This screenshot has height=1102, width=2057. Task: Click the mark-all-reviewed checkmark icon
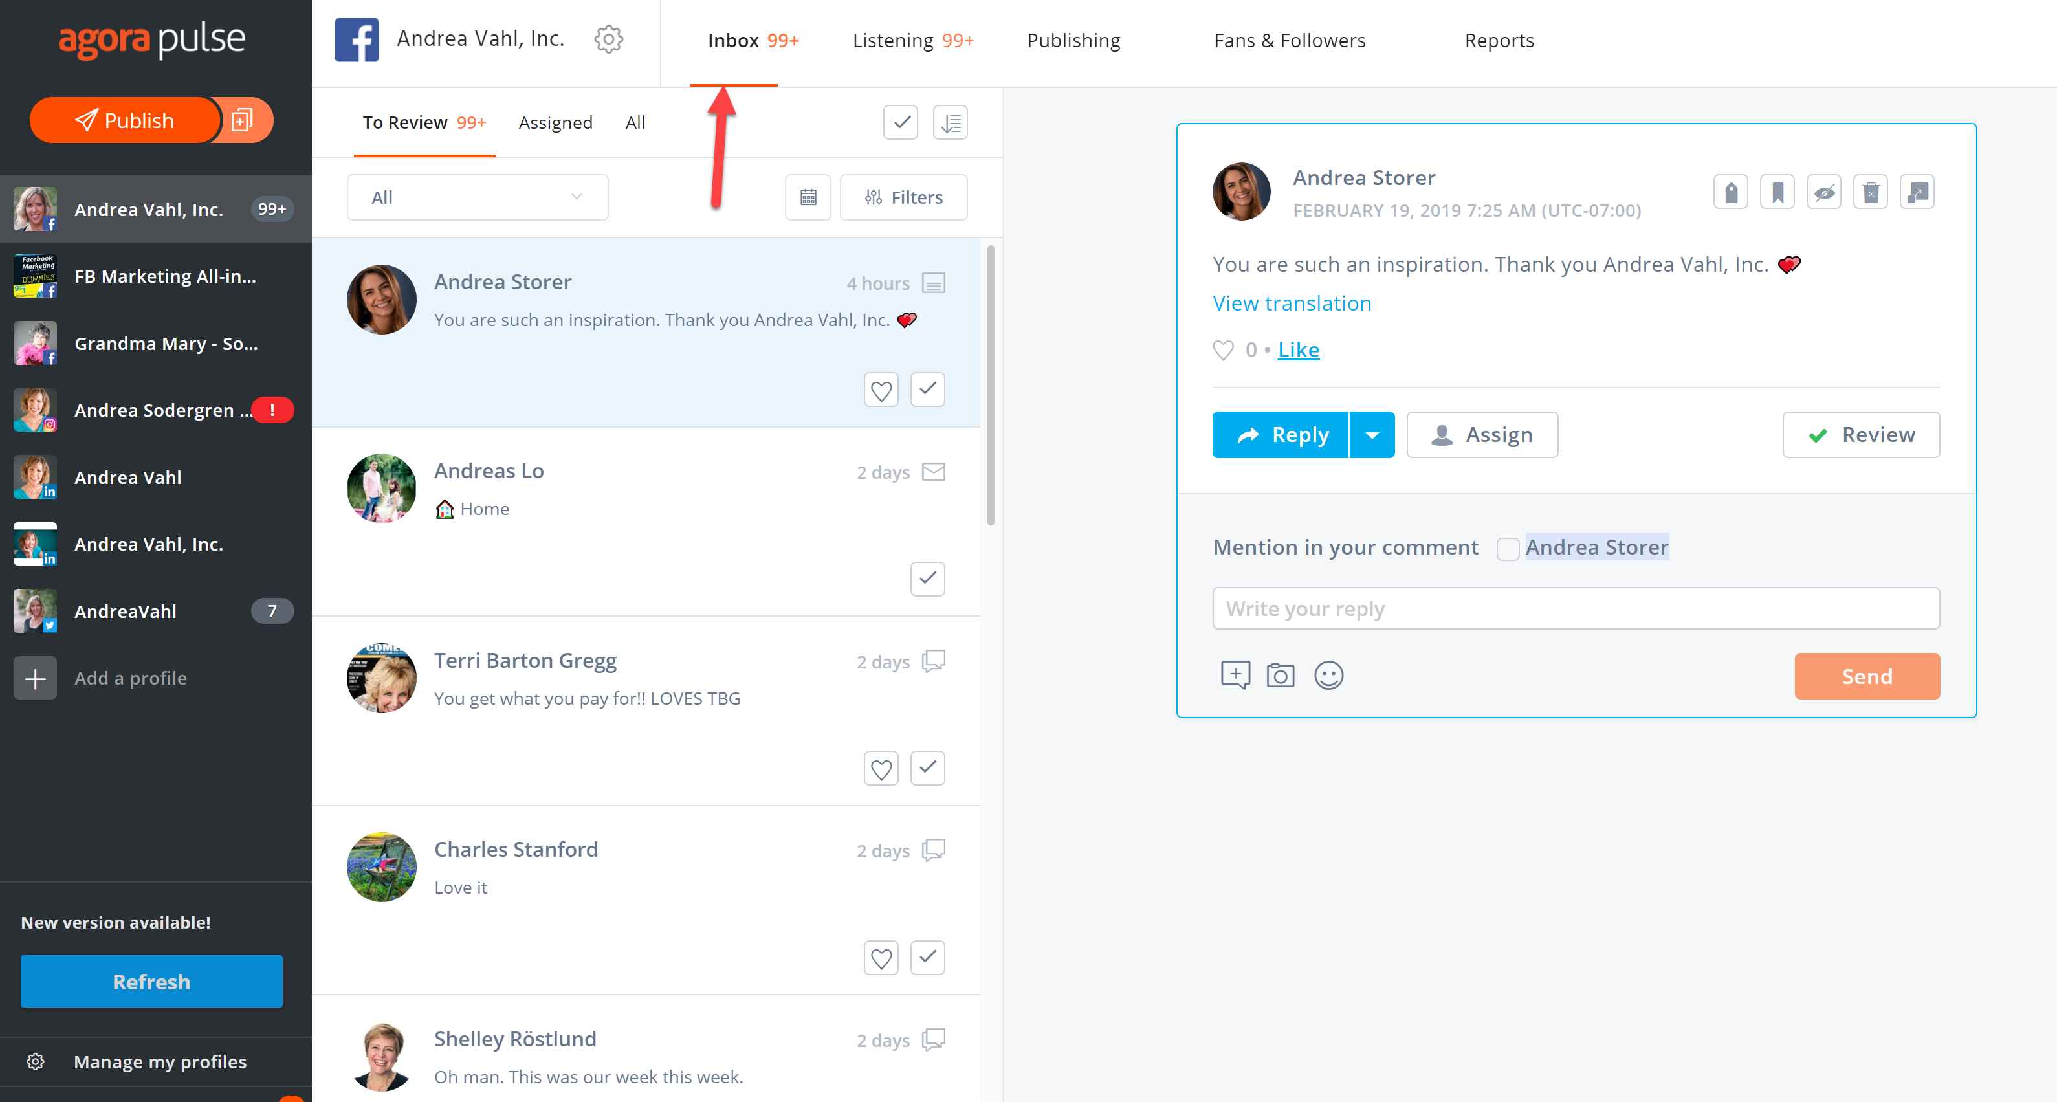coord(901,123)
